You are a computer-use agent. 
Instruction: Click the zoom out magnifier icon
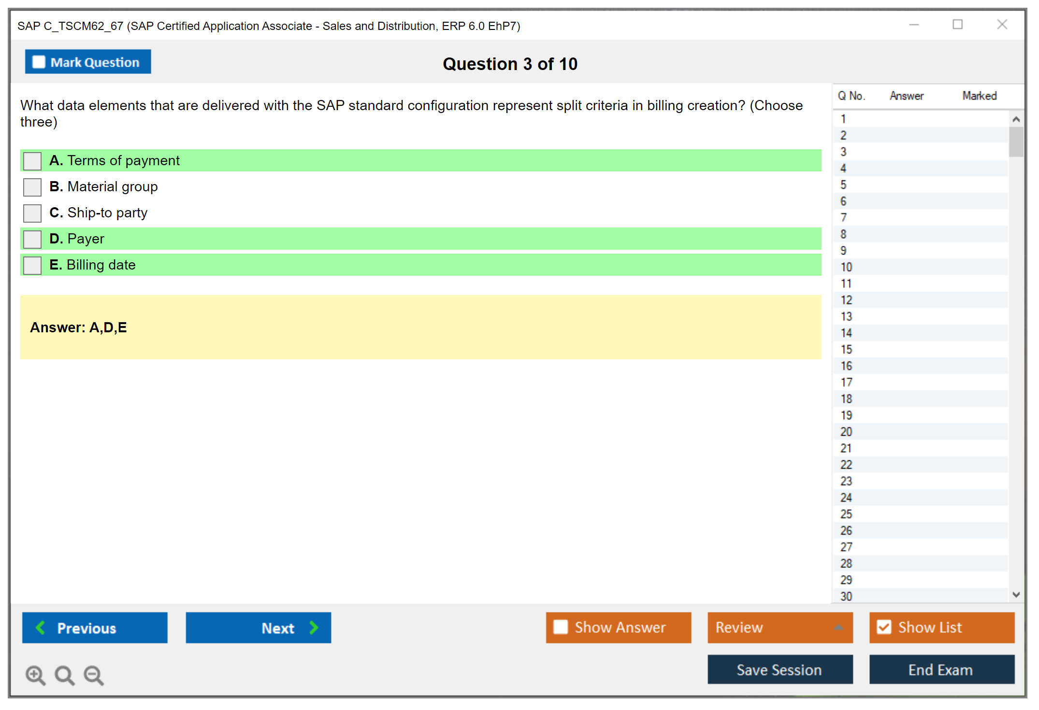click(x=94, y=675)
